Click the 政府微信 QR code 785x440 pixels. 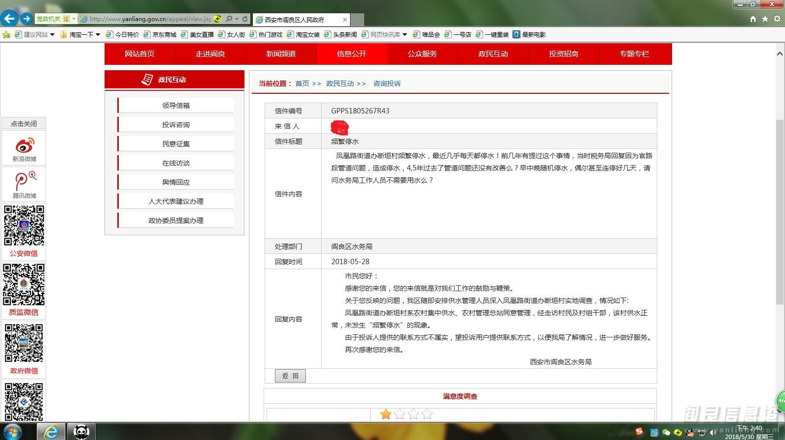pyautogui.click(x=24, y=343)
